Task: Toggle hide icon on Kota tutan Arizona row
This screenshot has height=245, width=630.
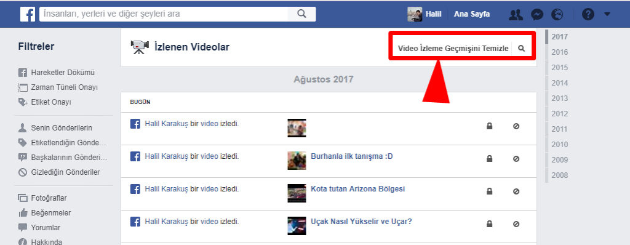Action: [516, 191]
